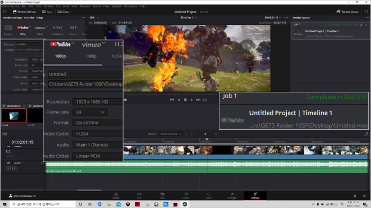Select the H.264 Master render preset
Image resolution: width=371 pixels, height=208 pixels.
tap(57, 30)
